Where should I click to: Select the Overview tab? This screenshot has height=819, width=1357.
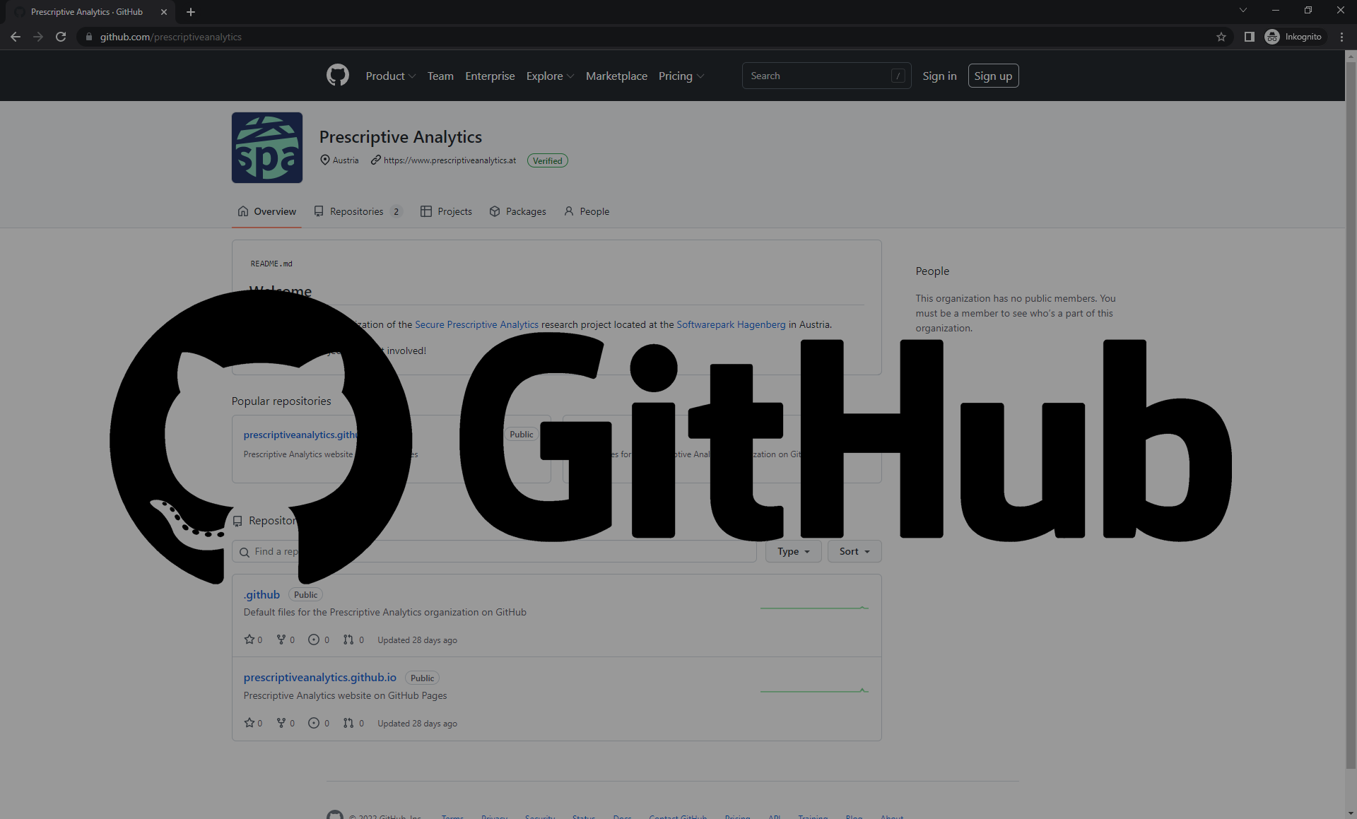click(x=266, y=211)
